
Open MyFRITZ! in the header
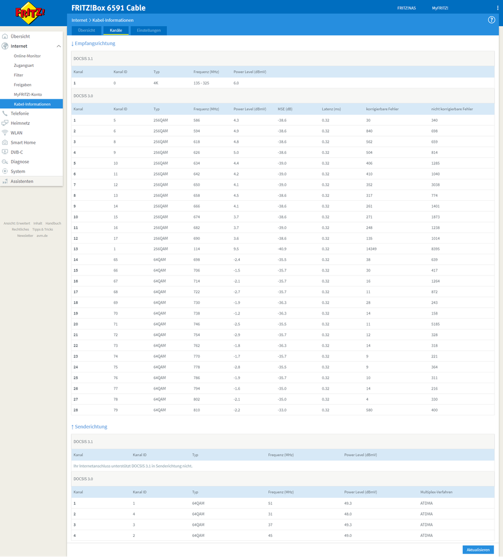pyautogui.click(x=440, y=8)
